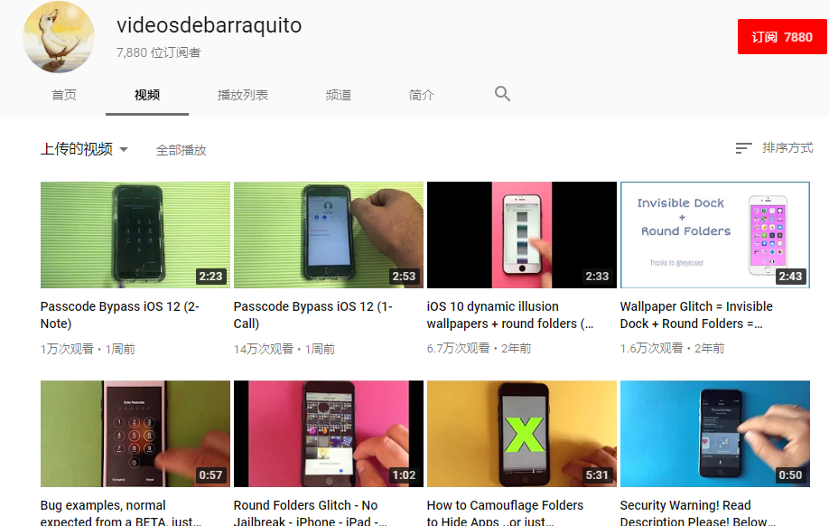Open the 播放列表 tab
829x526 pixels.
(x=243, y=95)
